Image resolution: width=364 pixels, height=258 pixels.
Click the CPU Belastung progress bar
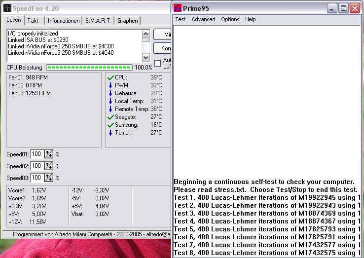tap(89, 68)
